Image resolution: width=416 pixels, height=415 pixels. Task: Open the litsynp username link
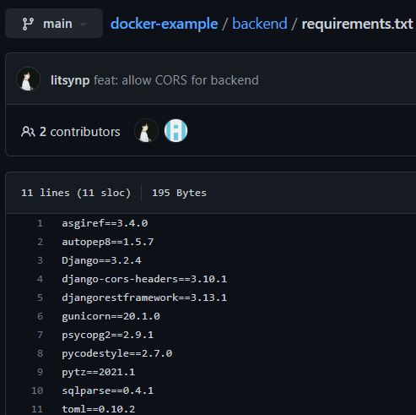click(x=70, y=80)
